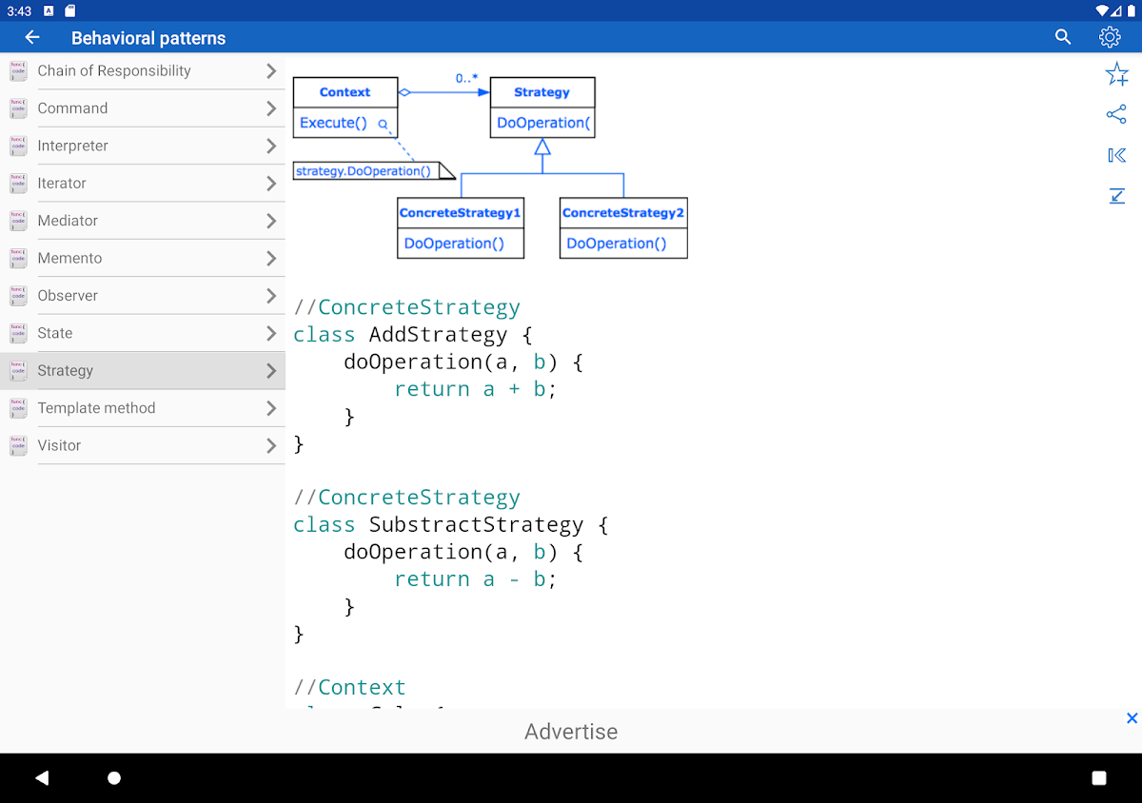Go to the State pattern
Screen dimensions: 1142x803
[55, 333]
